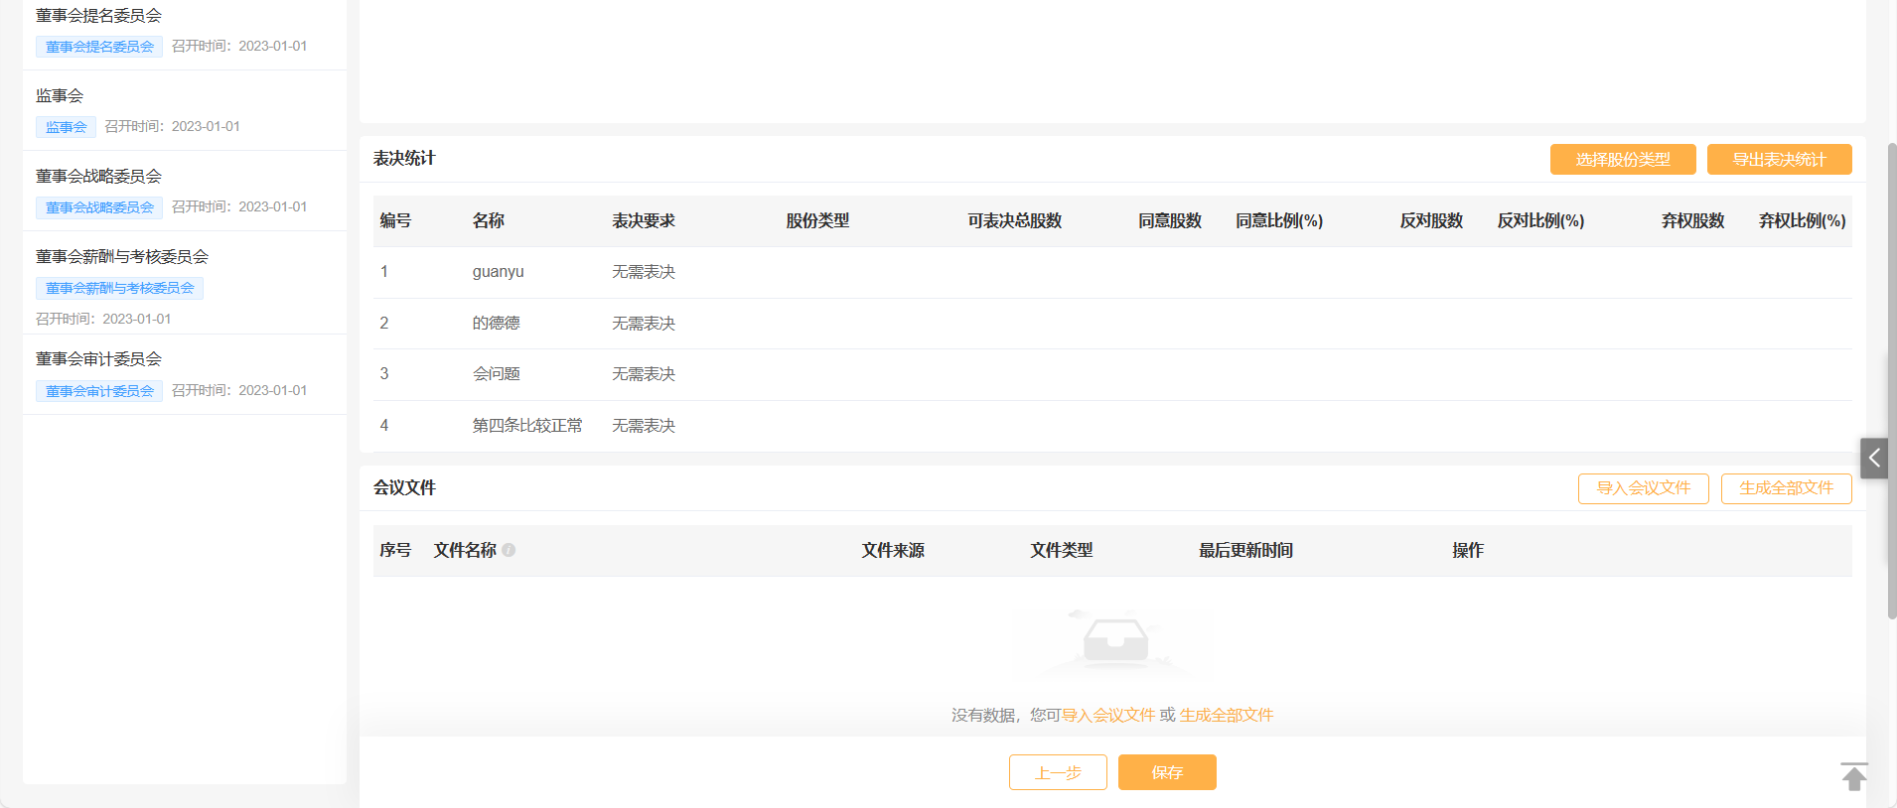
Task: Click the 最后更新时间 column header
Action: [1245, 551]
